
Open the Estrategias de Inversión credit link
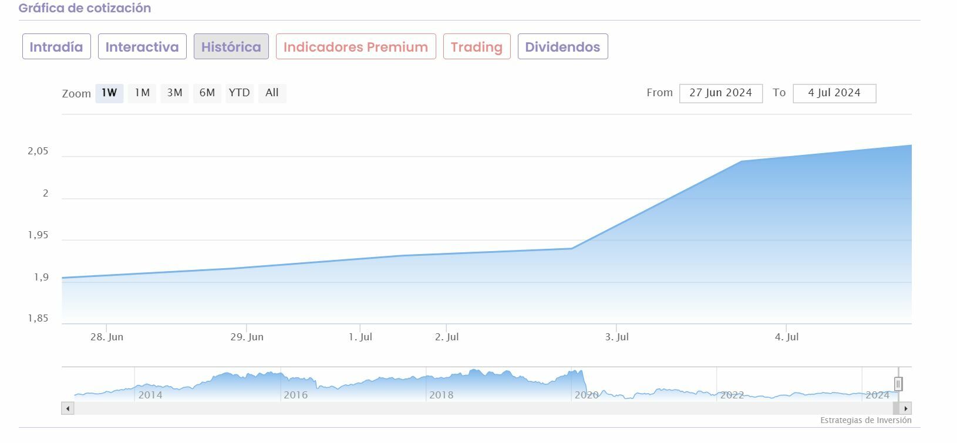click(x=865, y=420)
